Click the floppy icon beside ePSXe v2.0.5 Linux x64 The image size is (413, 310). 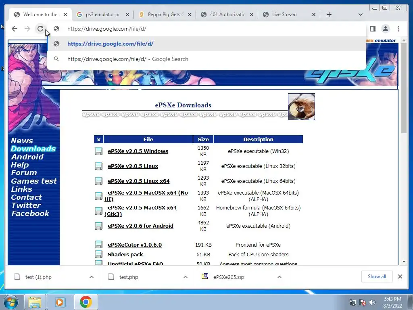[x=98, y=181]
